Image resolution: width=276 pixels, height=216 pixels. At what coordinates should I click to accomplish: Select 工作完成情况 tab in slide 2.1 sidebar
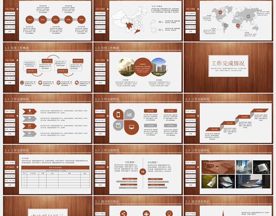point(10,116)
